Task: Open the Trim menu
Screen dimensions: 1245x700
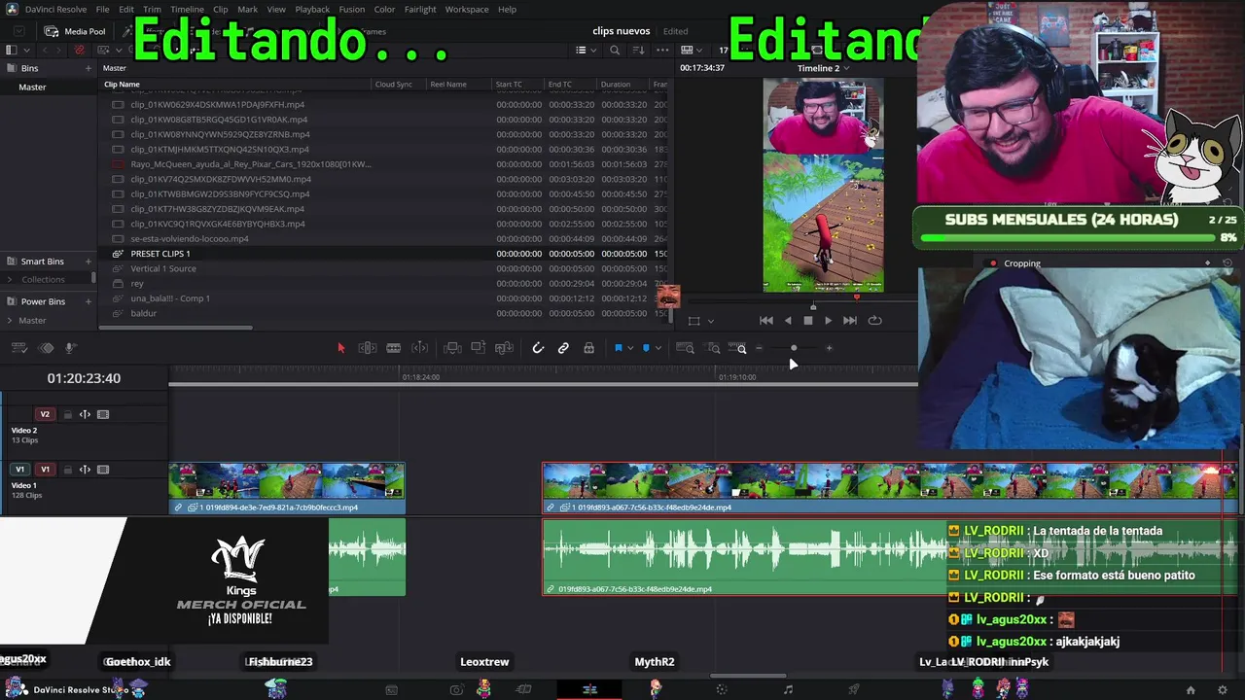Action: [152, 10]
